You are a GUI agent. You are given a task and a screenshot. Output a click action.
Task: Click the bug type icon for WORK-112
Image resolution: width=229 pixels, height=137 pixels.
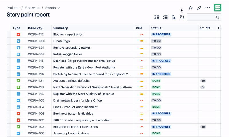pos(18,35)
